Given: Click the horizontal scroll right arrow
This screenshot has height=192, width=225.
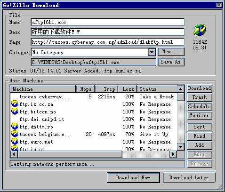Looking at the screenshot, I should [x=173, y=154].
